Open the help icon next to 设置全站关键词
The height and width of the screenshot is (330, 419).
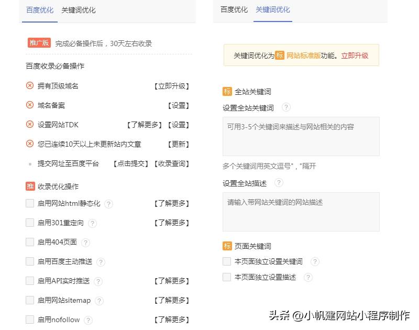(x=285, y=108)
